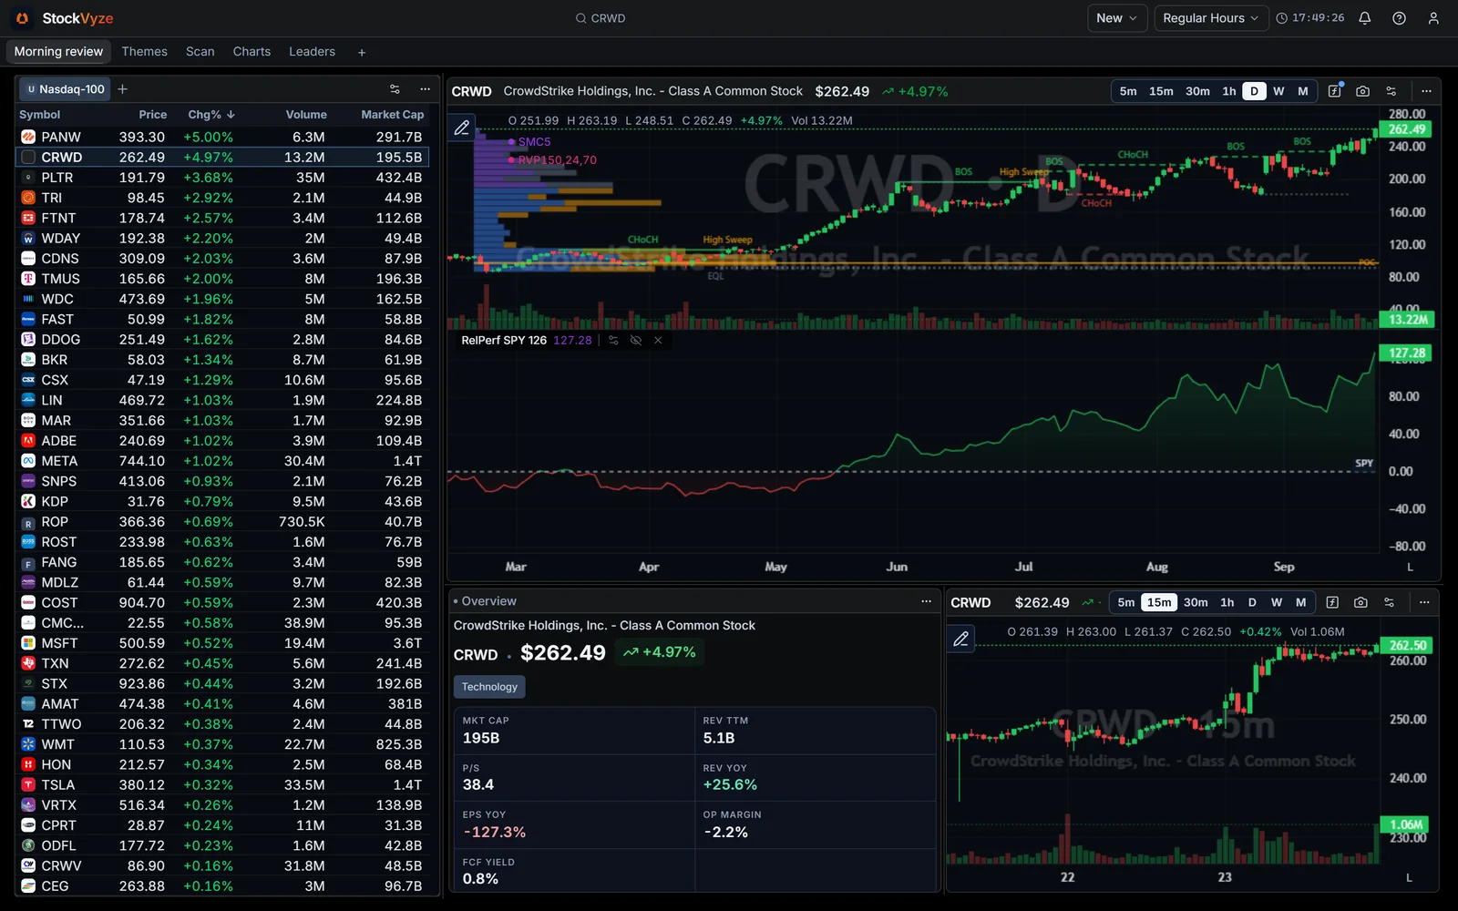Set lower chart to 30m timeframe
This screenshot has height=911, width=1458.
[1196, 602]
